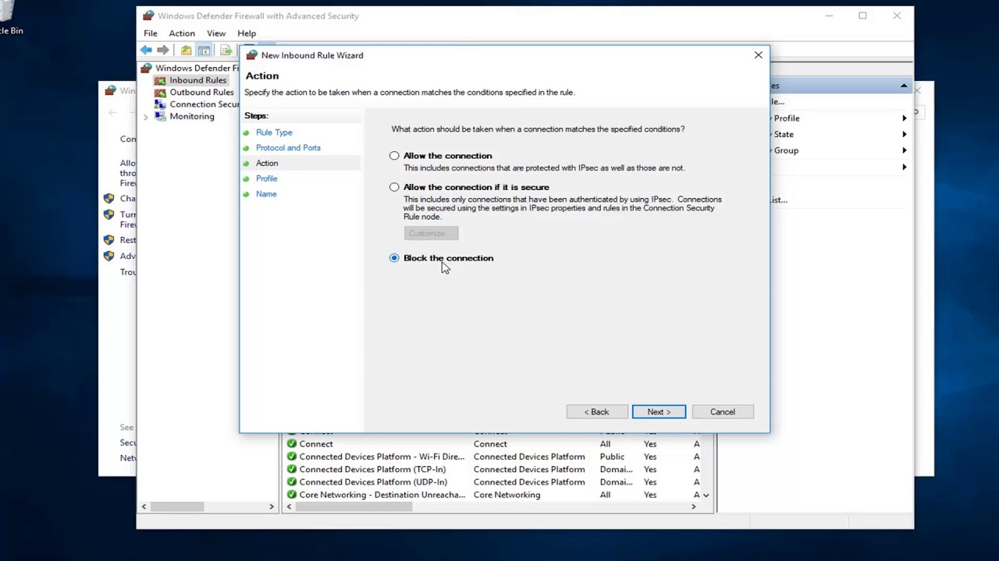
Task: Click the Windows Defender Firewall root node icon
Action: pos(146,68)
